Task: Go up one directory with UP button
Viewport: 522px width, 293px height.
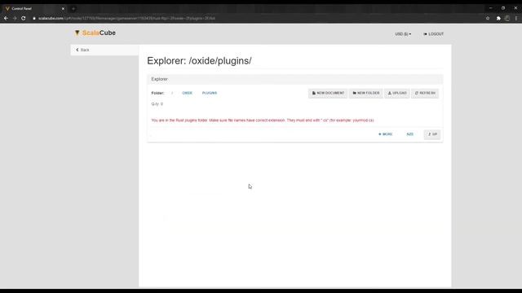Action: coord(432,134)
